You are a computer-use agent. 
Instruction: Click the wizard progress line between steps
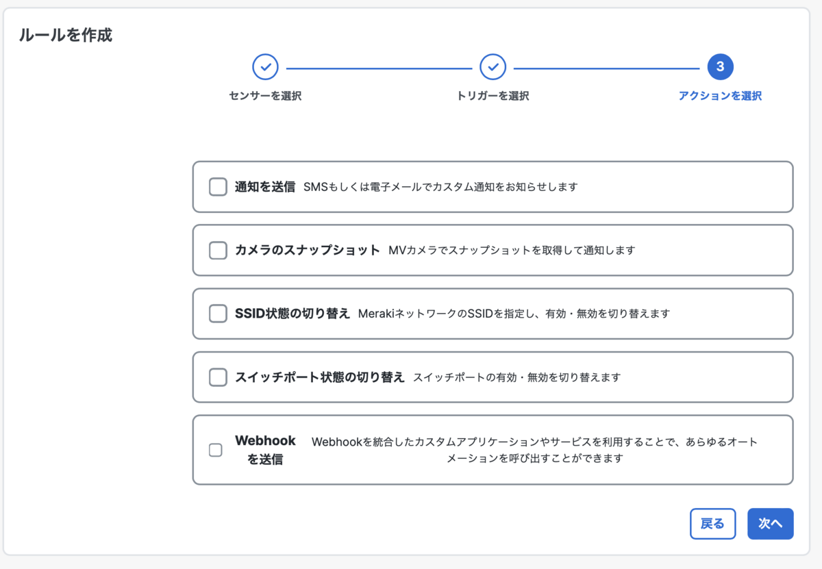[x=379, y=66]
